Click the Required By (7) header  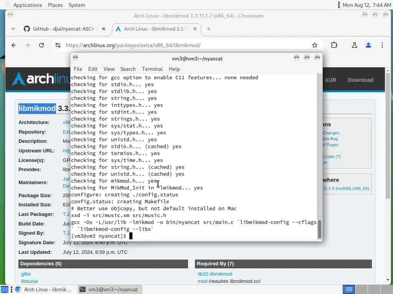tap(283, 264)
